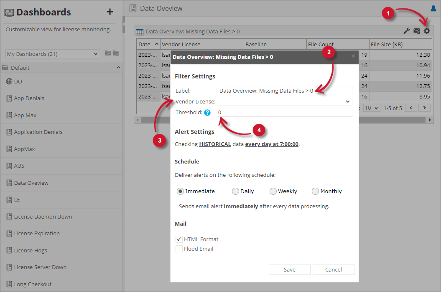441x292 pixels.
Task: Select the Weekly schedule option
Action: (x=273, y=191)
